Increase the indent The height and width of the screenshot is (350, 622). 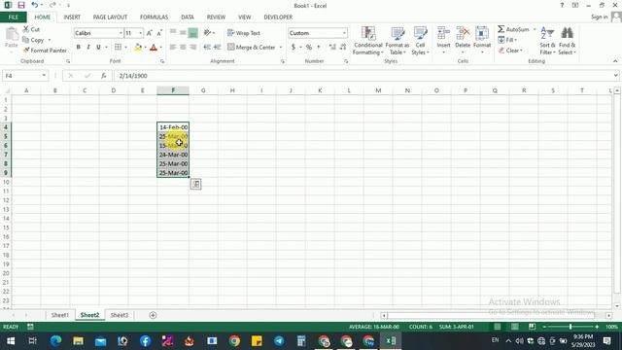tap(217, 47)
